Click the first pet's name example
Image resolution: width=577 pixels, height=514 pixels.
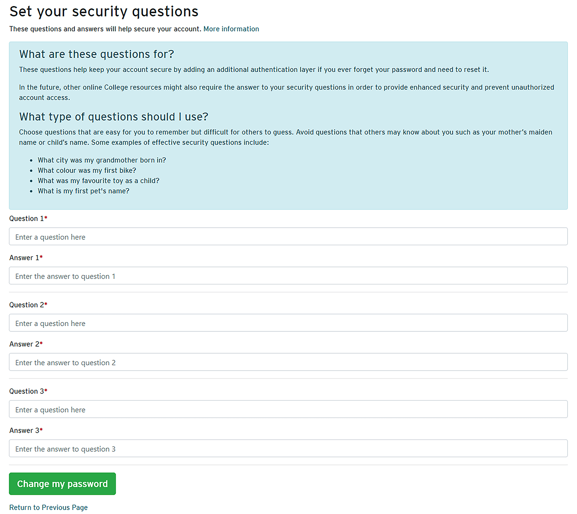pyautogui.click(x=83, y=191)
